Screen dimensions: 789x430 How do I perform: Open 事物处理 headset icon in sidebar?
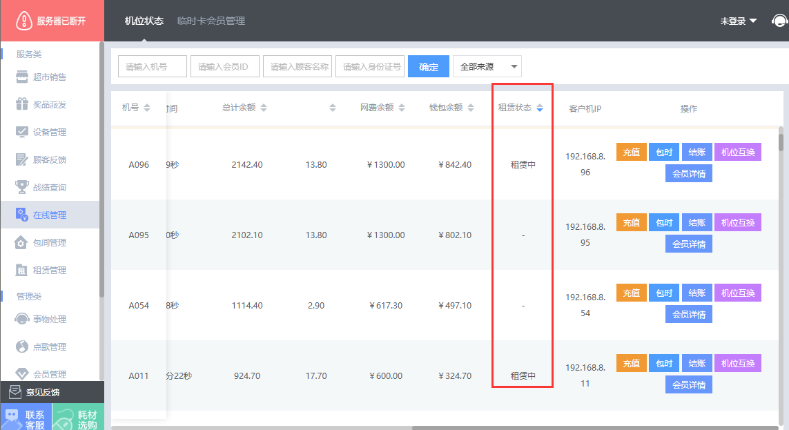click(x=21, y=319)
